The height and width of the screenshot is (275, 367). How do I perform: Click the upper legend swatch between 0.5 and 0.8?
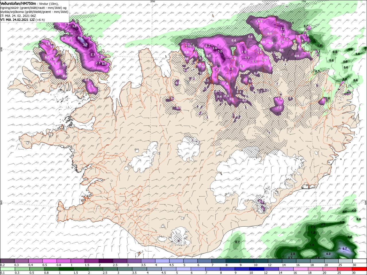(x=49, y=261)
